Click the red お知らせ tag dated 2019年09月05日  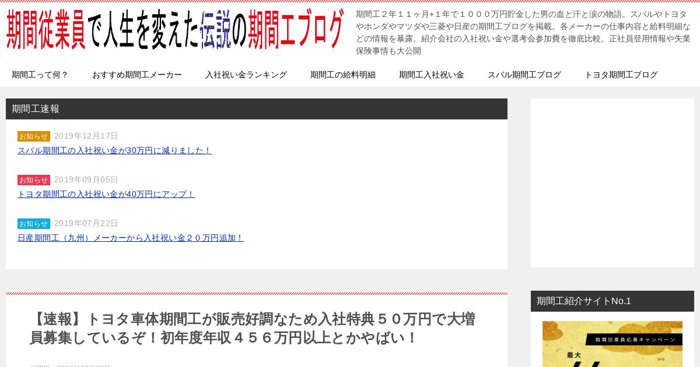34,180
